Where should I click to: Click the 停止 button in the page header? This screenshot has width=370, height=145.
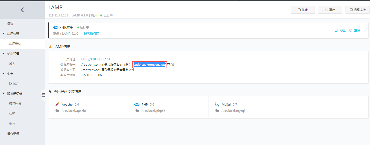[303, 10]
